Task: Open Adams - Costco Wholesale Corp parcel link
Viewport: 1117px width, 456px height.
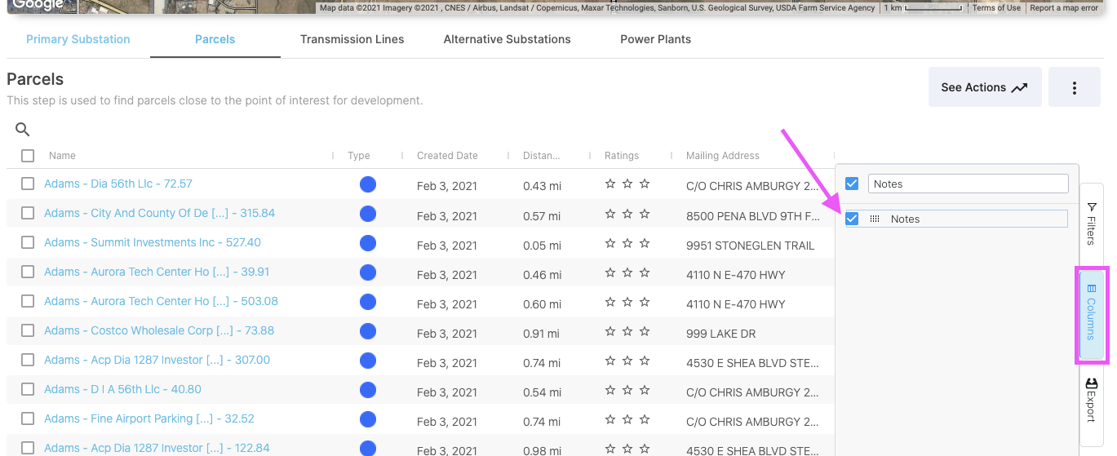Action: click(x=159, y=330)
